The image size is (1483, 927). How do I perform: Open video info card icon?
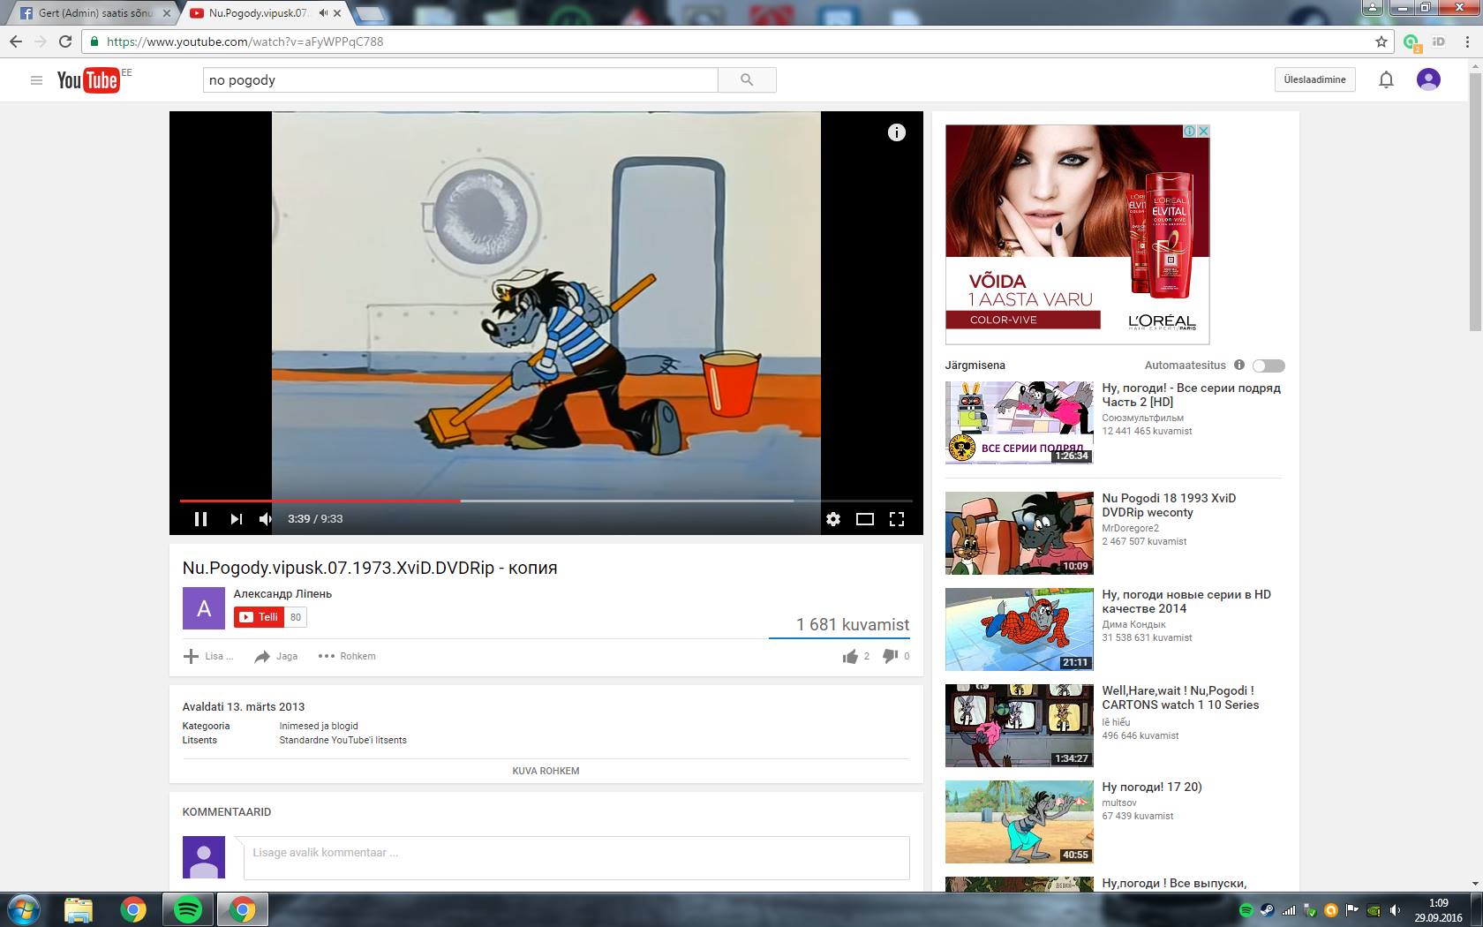(x=896, y=132)
